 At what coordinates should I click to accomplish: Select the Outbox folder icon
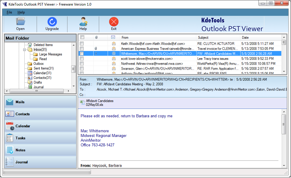pos(30,63)
